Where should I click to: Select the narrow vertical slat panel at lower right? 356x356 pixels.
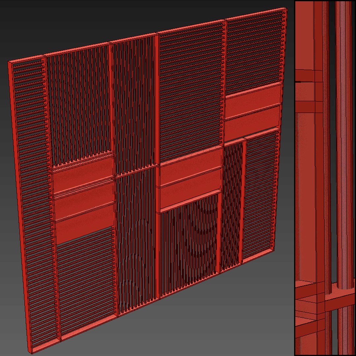[x=232, y=207]
